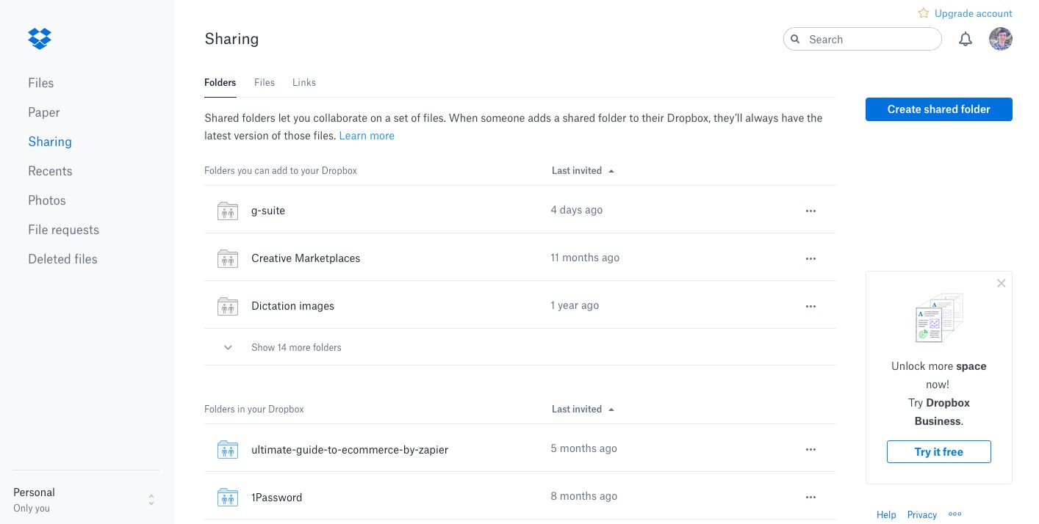Click the 1Password folder icon
This screenshot has height=524, width=1039.
click(228, 498)
